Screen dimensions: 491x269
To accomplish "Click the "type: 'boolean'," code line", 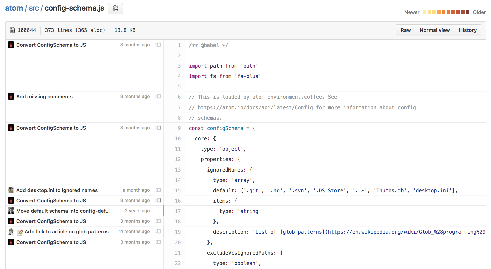I will click(x=237, y=263).
